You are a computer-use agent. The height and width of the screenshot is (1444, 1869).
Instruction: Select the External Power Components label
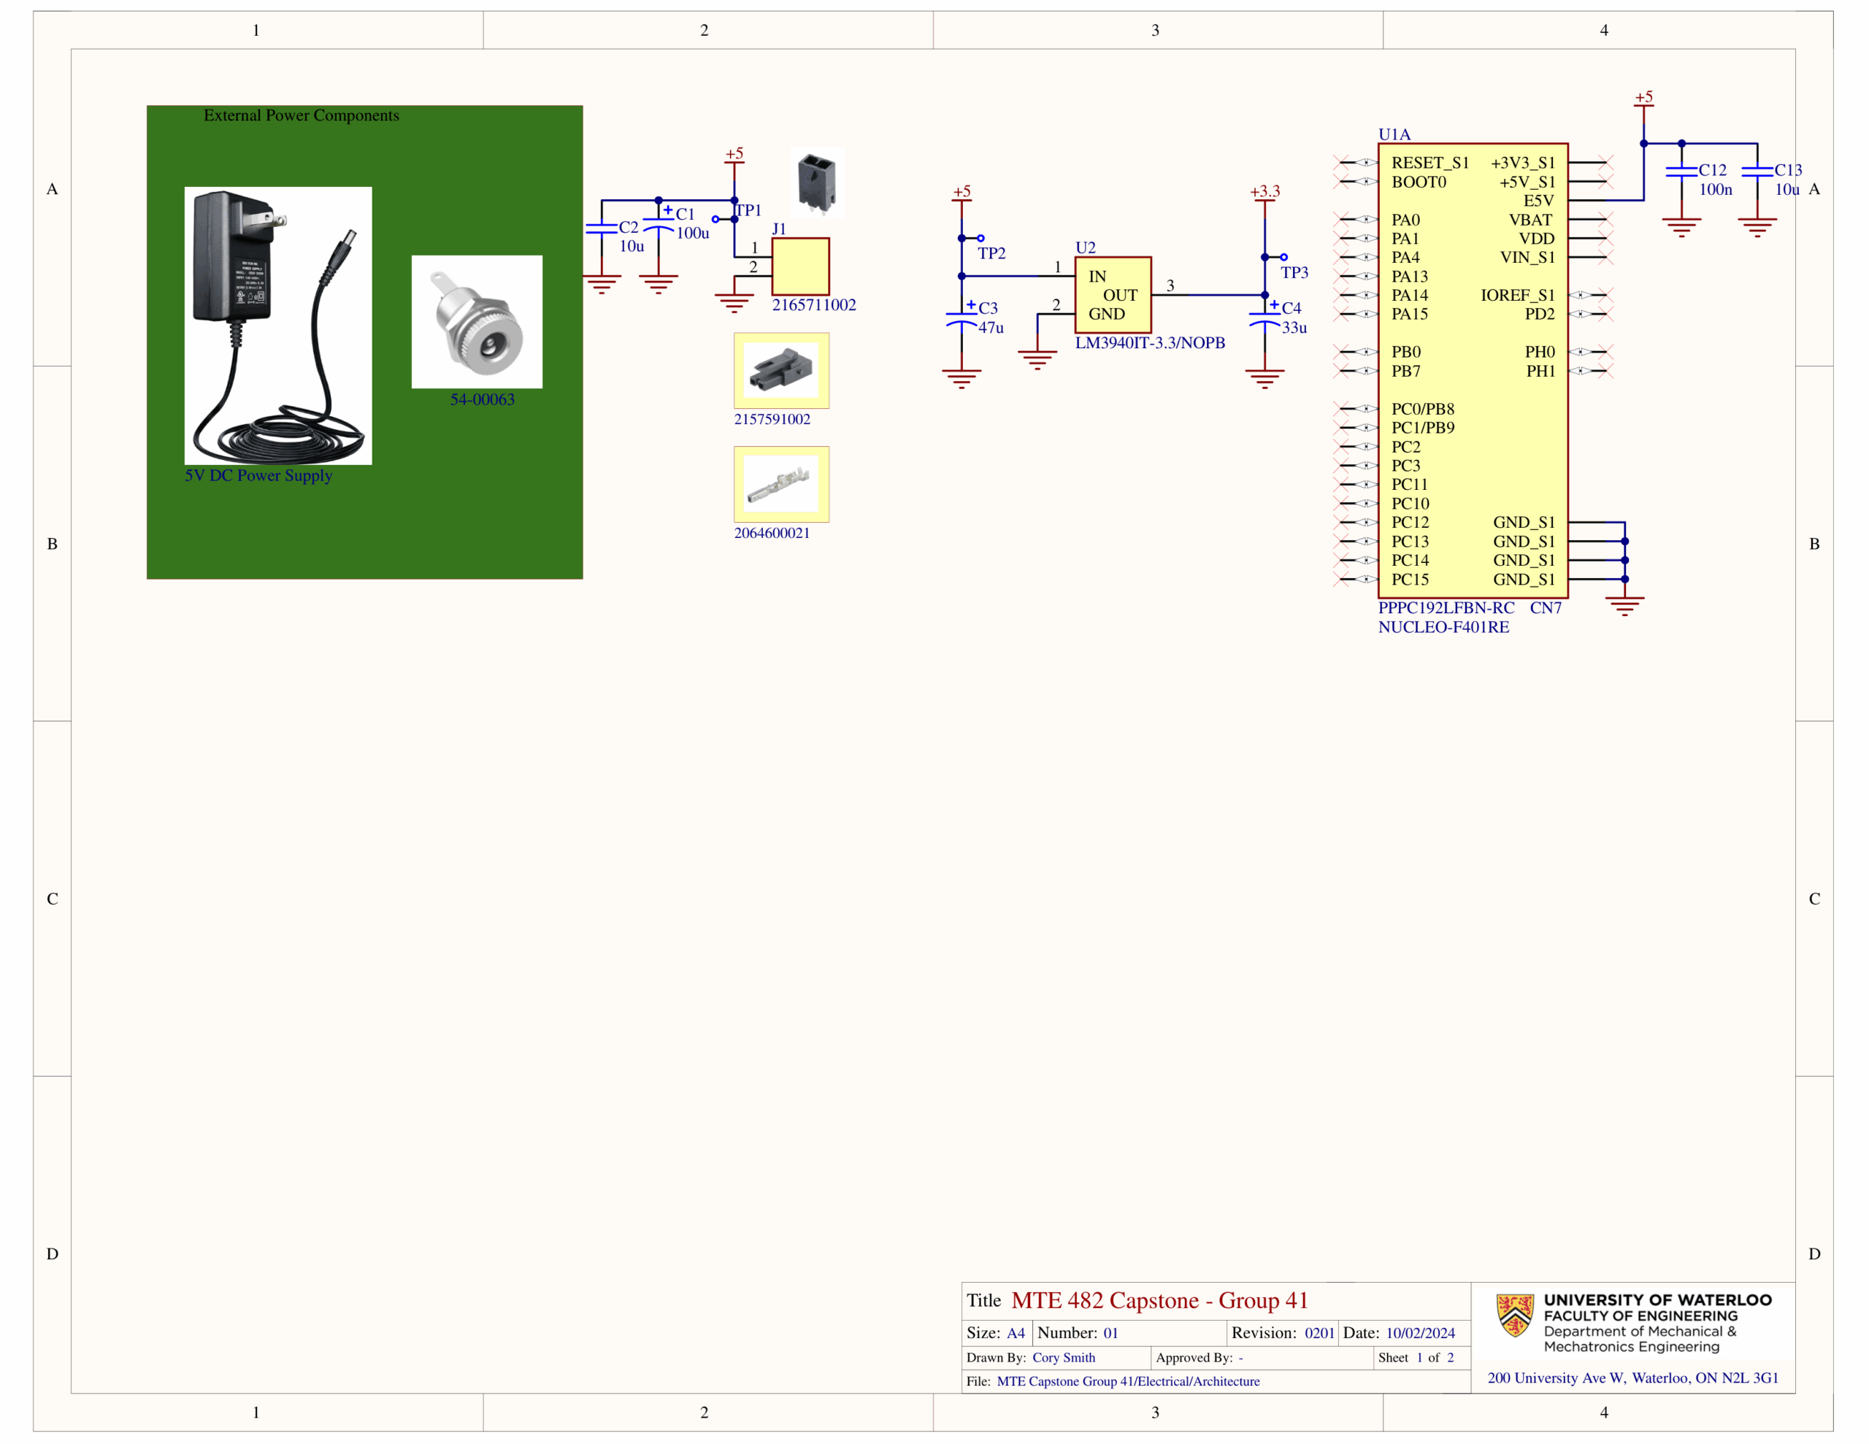302,115
